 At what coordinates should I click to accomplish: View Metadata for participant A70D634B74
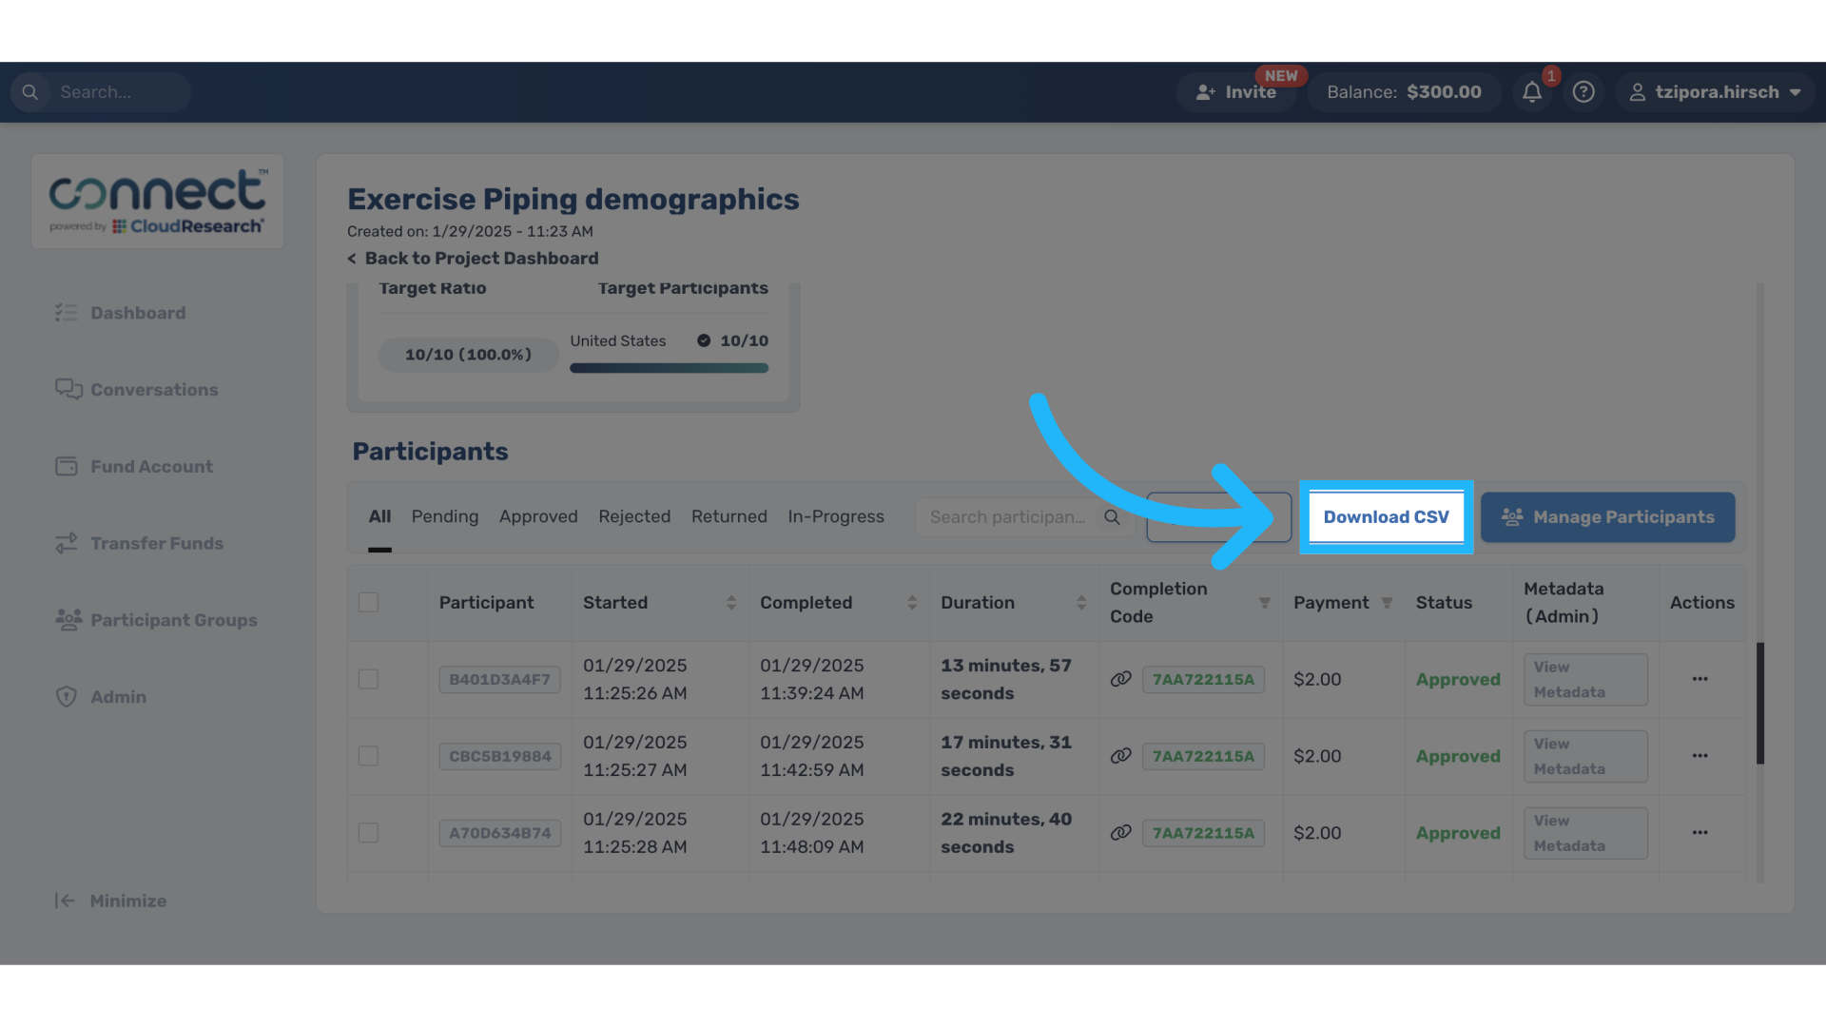pyautogui.click(x=1584, y=833)
